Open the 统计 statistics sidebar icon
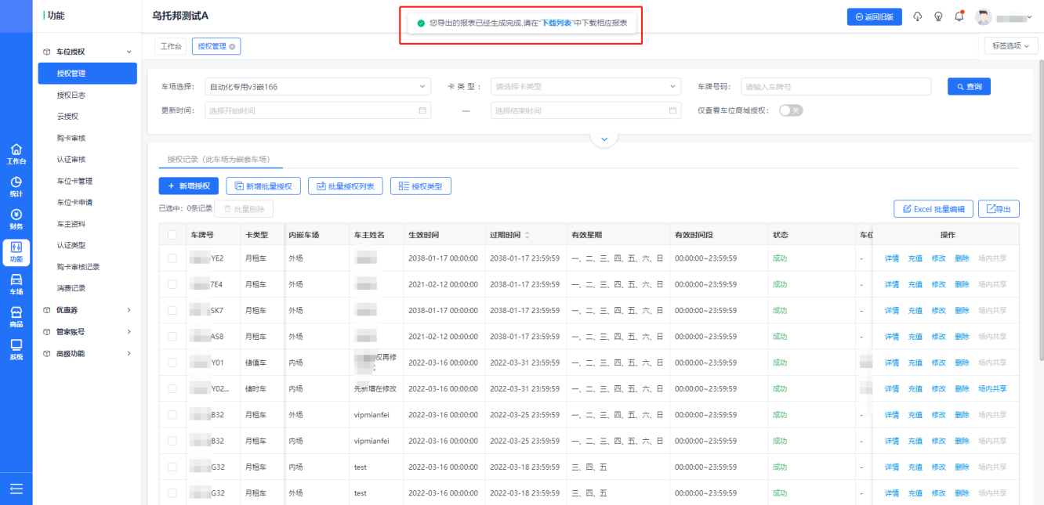1044x505 pixels. click(16, 186)
